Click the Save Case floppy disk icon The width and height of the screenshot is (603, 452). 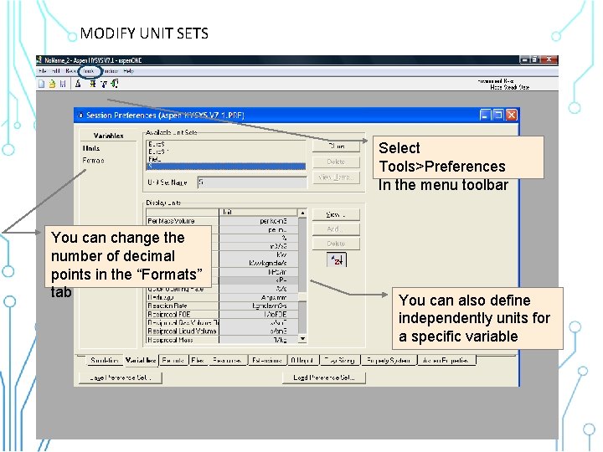tap(63, 84)
